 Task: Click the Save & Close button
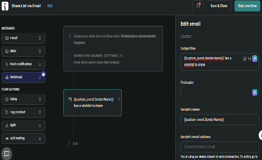click(219, 6)
